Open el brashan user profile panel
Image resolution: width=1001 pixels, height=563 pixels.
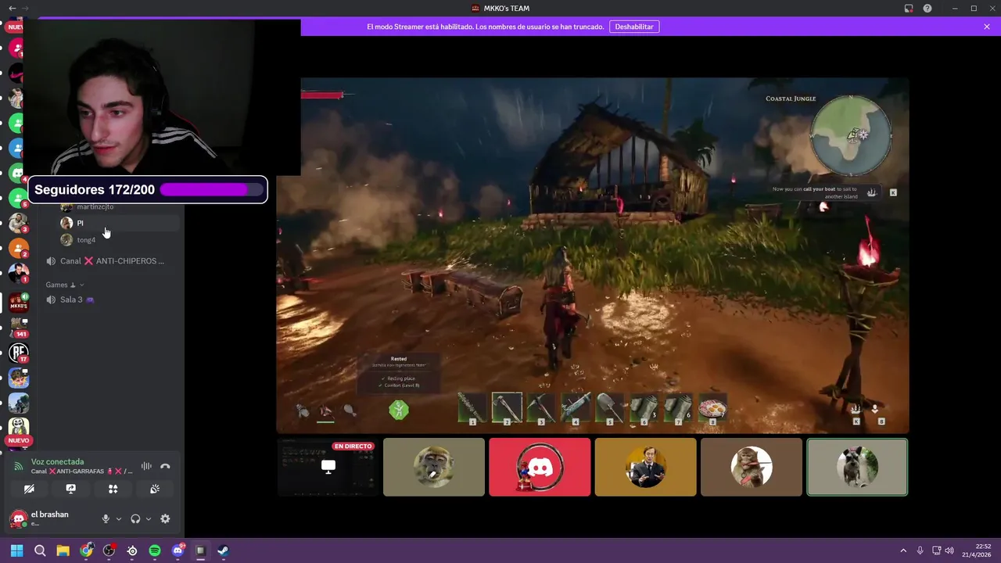coord(51,518)
